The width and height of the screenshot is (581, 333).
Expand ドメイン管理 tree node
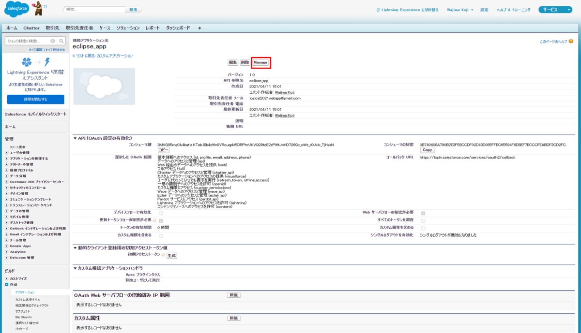pyautogui.click(x=7, y=193)
